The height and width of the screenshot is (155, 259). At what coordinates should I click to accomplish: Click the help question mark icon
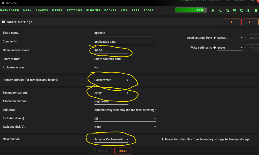(x=256, y=10)
